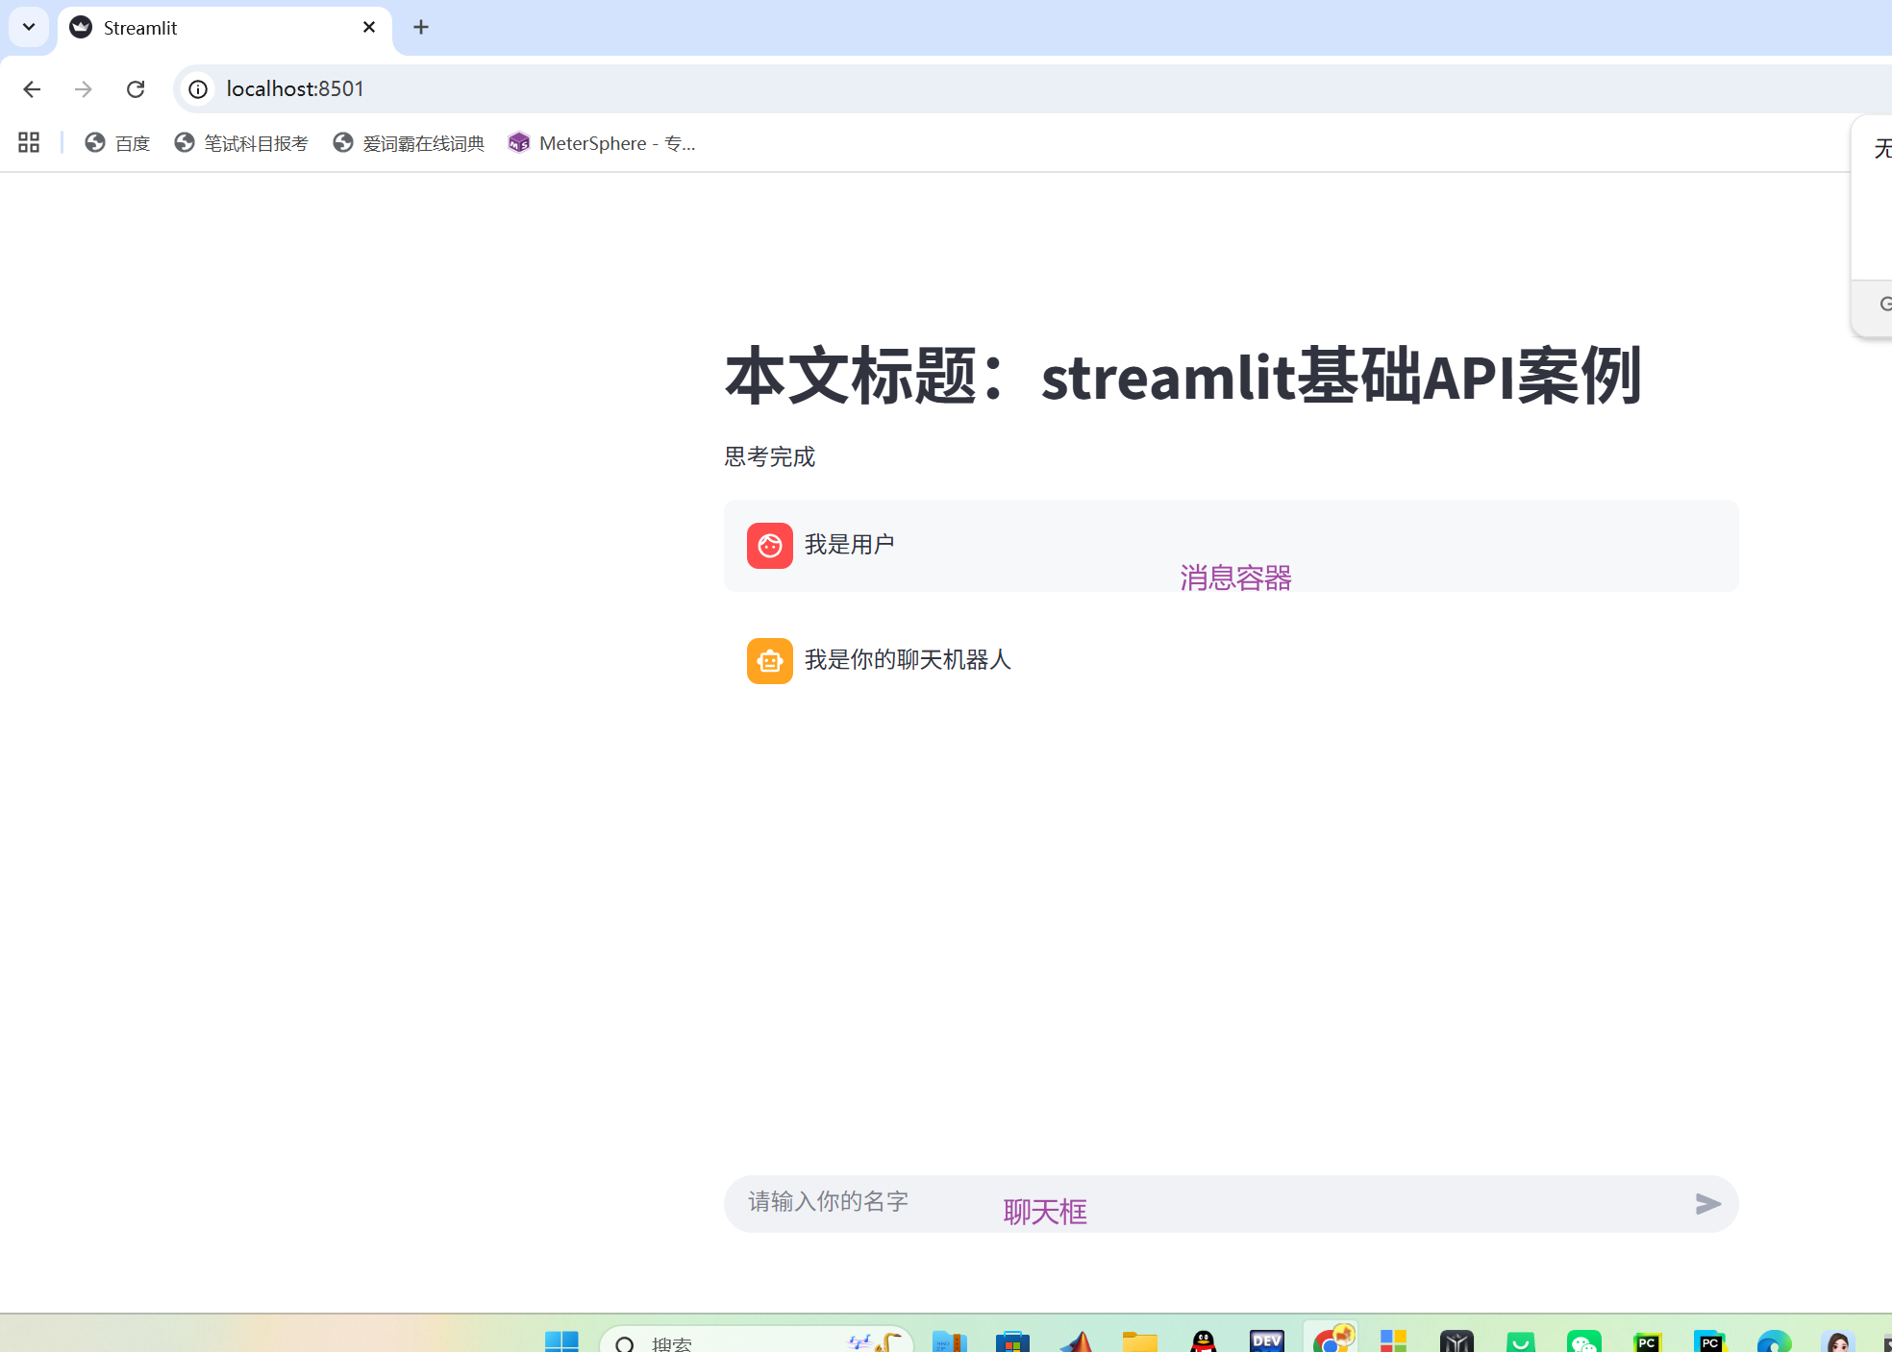Open a new browser tab
The image size is (1892, 1352).
(421, 27)
